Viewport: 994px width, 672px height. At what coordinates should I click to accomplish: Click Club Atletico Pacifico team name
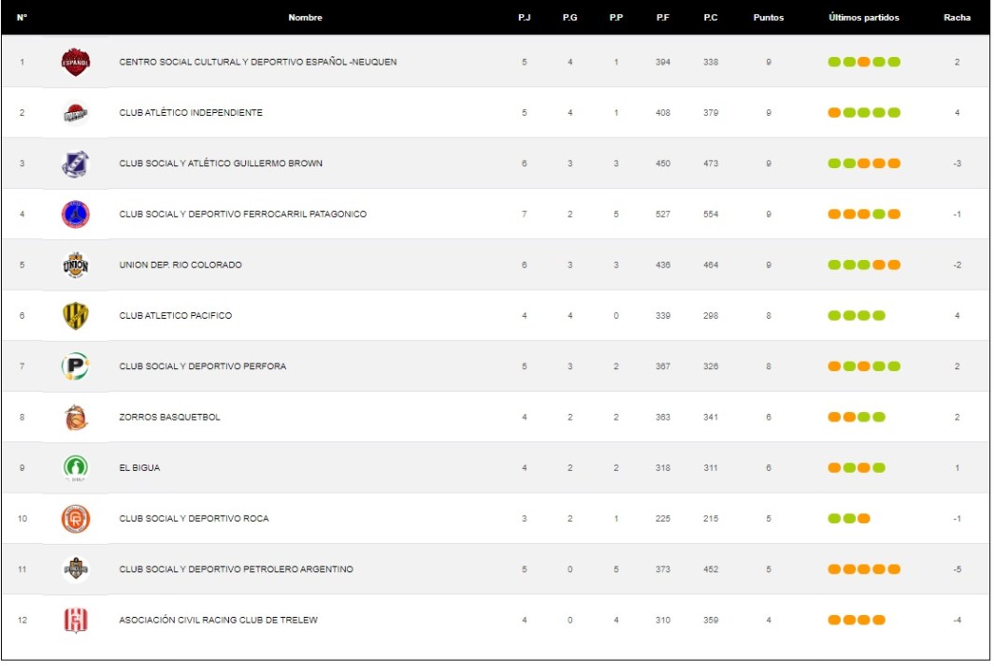175,316
